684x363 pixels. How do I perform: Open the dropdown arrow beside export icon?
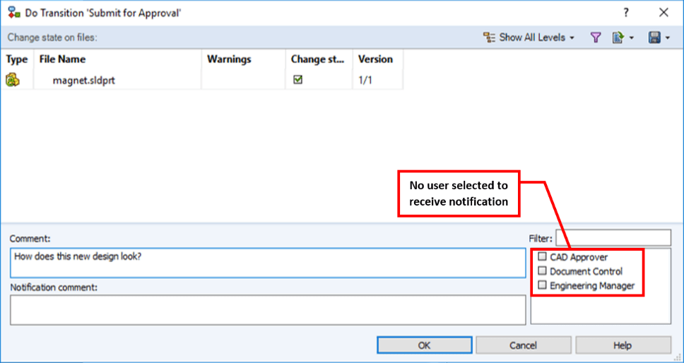(x=631, y=37)
